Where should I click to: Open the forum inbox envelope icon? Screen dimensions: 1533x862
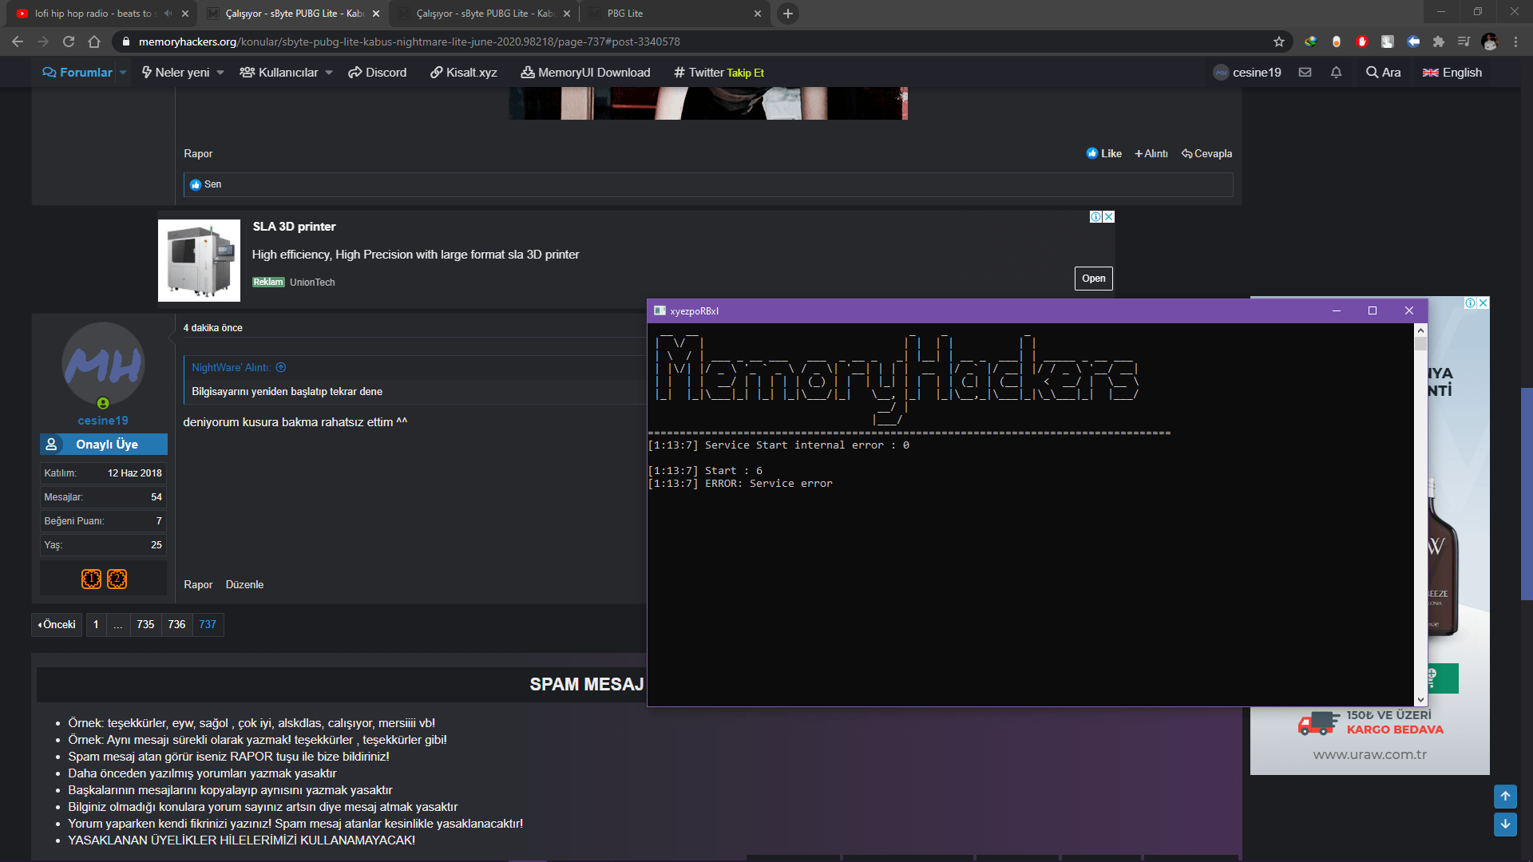[x=1305, y=73]
